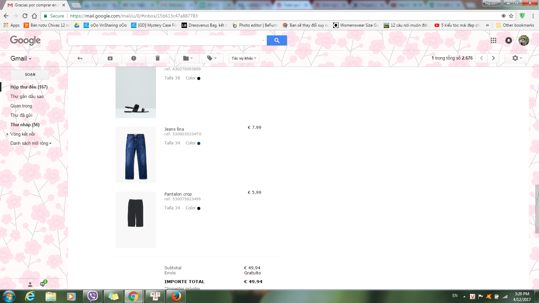This screenshot has height=303, width=539.
Task: Expand the Vòng kết nối item
Action: pyautogui.click(x=7, y=134)
